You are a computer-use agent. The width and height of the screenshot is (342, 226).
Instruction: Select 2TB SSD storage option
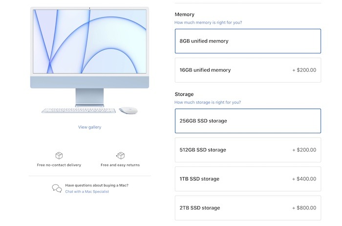(x=248, y=208)
